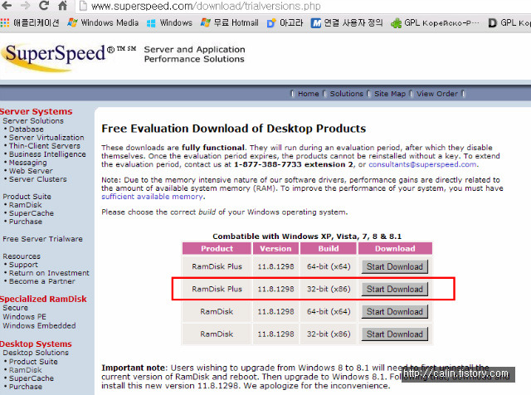Open Become a Partner sidebar link

coord(41,281)
